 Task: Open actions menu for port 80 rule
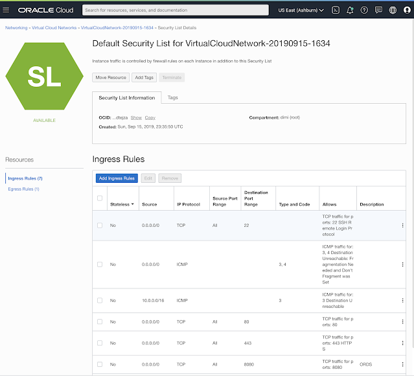point(402,322)
